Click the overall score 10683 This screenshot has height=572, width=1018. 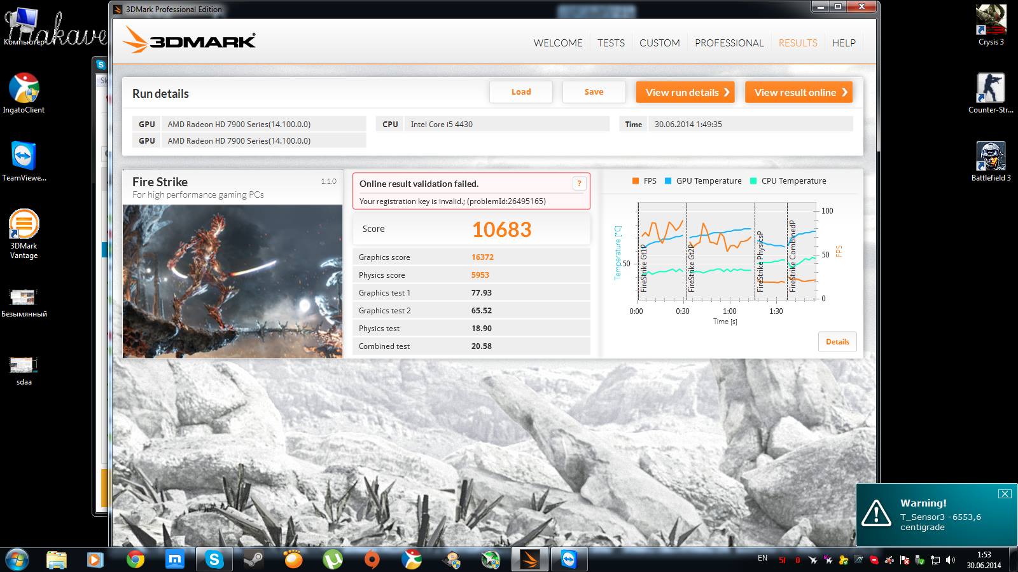click(x=501, y=229)
